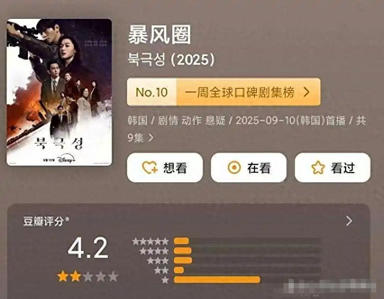Screen dimensions: 384x299
Task: Open the 暴风圈 poster thumbnail
Action: tap(59, 92)
